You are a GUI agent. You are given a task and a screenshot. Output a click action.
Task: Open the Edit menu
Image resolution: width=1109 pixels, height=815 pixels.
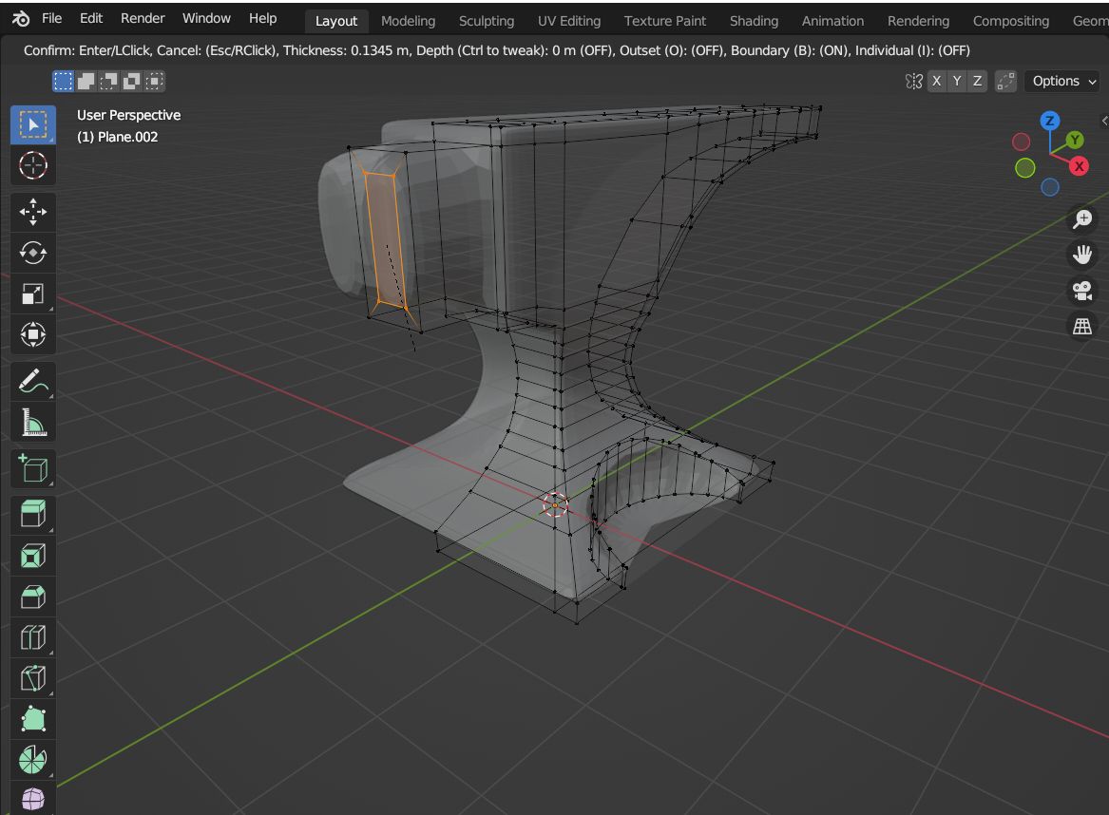pos(91,18)
